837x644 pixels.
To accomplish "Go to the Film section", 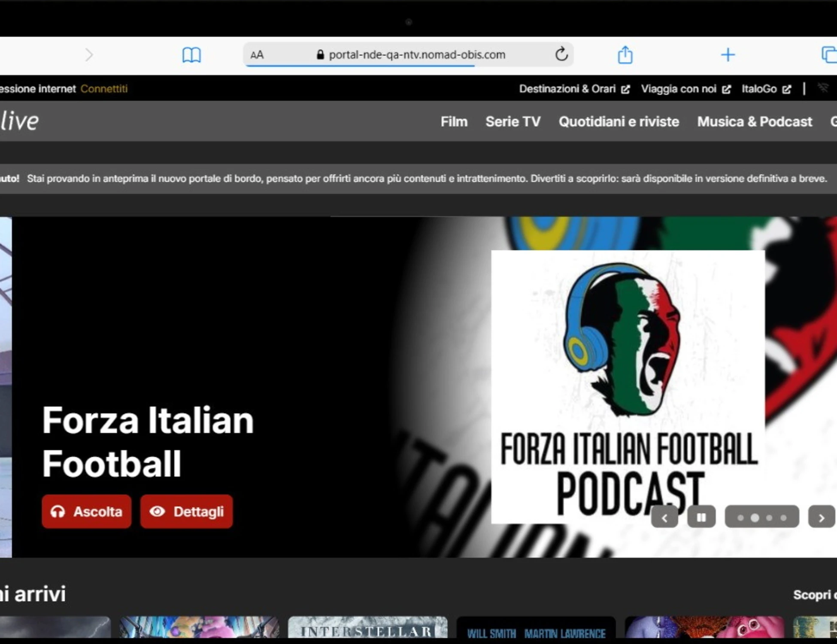I will [454, 122].
